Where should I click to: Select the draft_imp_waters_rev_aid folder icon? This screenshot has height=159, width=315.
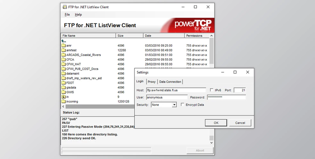pyautogui.click(x=63, y=78)
